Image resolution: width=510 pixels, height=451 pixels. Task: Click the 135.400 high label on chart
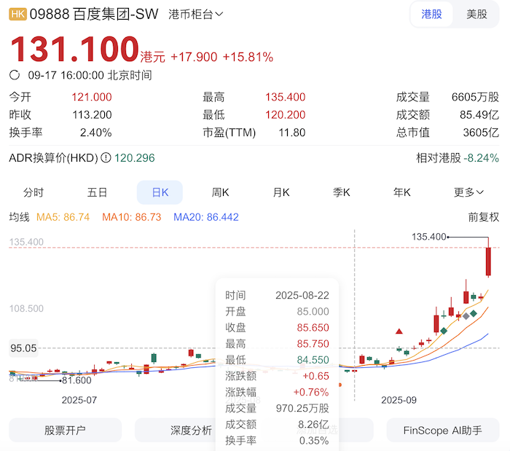pyautogui.click(x=428, y=237)
